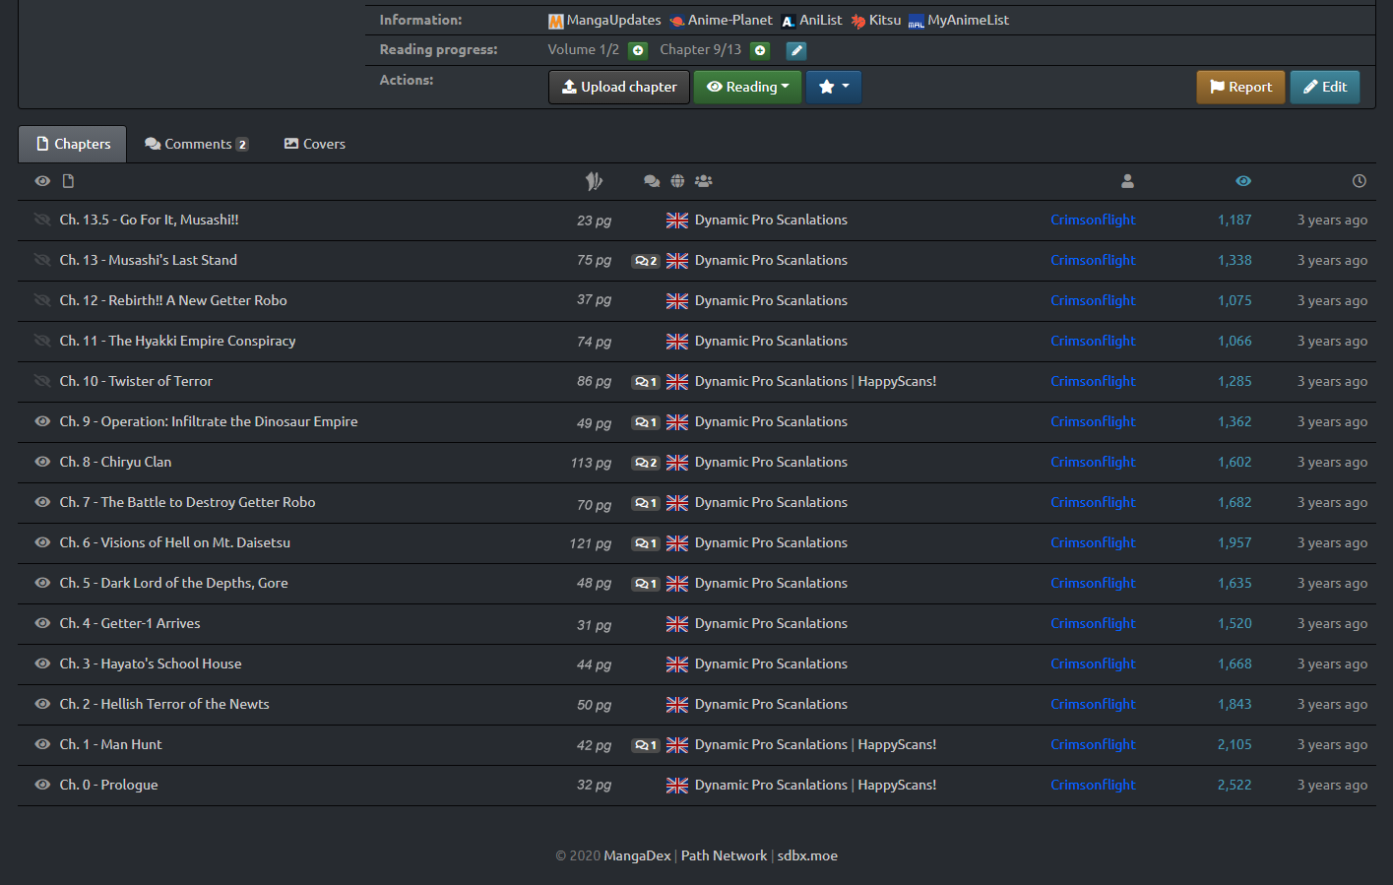The height and width of the screenshot is (885, 1393).
Task: Mark Ch. 0 Prologue as unread
Action: (42, 785)
